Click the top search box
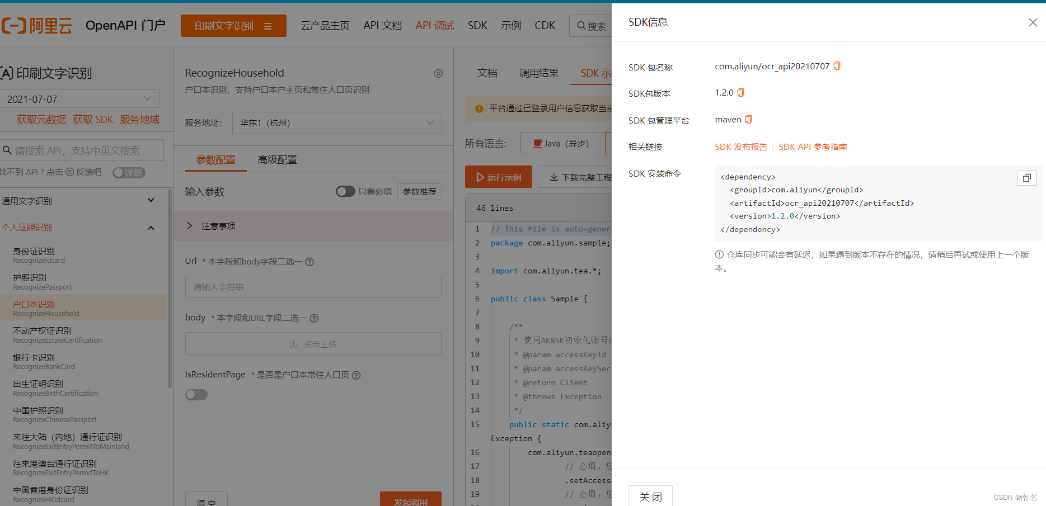This screenshot has height=506, width=1046. point(590,26)
